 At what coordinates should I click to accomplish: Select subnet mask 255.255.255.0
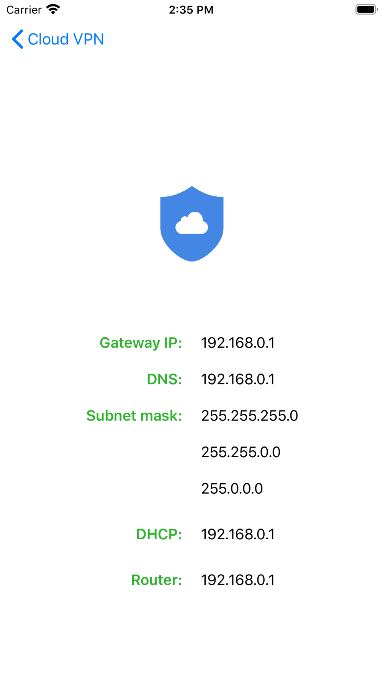coord(250,416)
